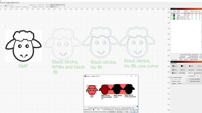This screenshot has height=113, width=202.
Task: Start the laser job with Start button
Action: [191, 66]
